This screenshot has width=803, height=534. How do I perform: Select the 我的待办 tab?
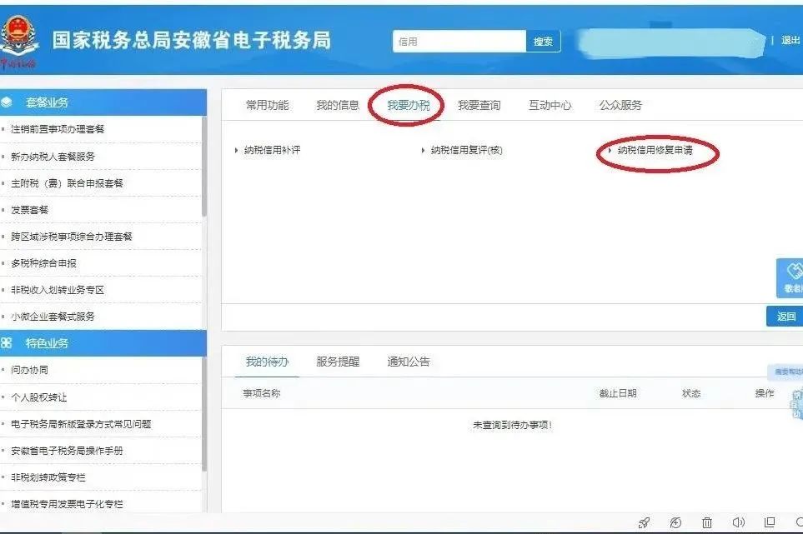point(268,362)
